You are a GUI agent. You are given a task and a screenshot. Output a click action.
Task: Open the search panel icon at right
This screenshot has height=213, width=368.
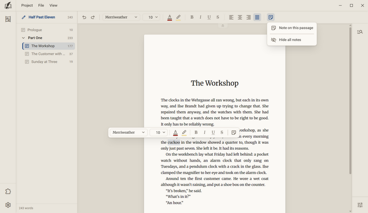(x=360, y=32)
